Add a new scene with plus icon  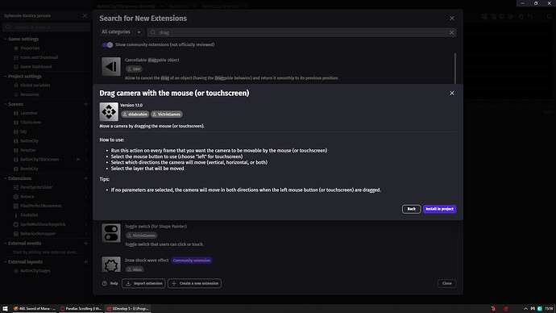pos(85,104)
